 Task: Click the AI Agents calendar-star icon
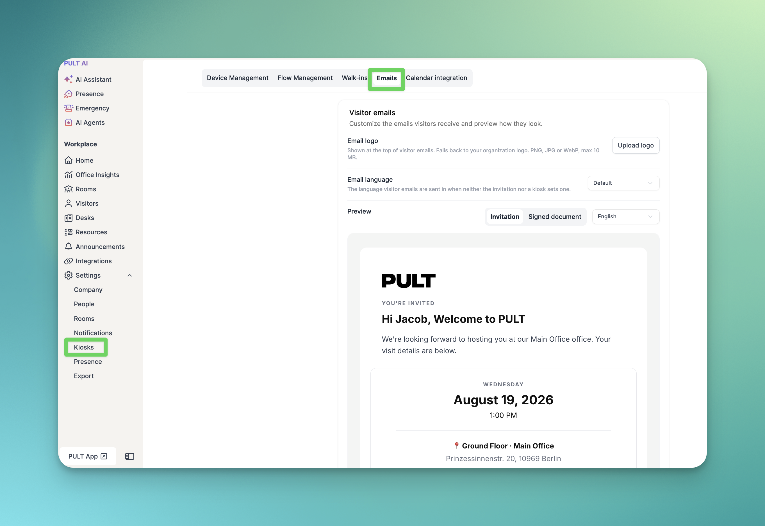69,123
